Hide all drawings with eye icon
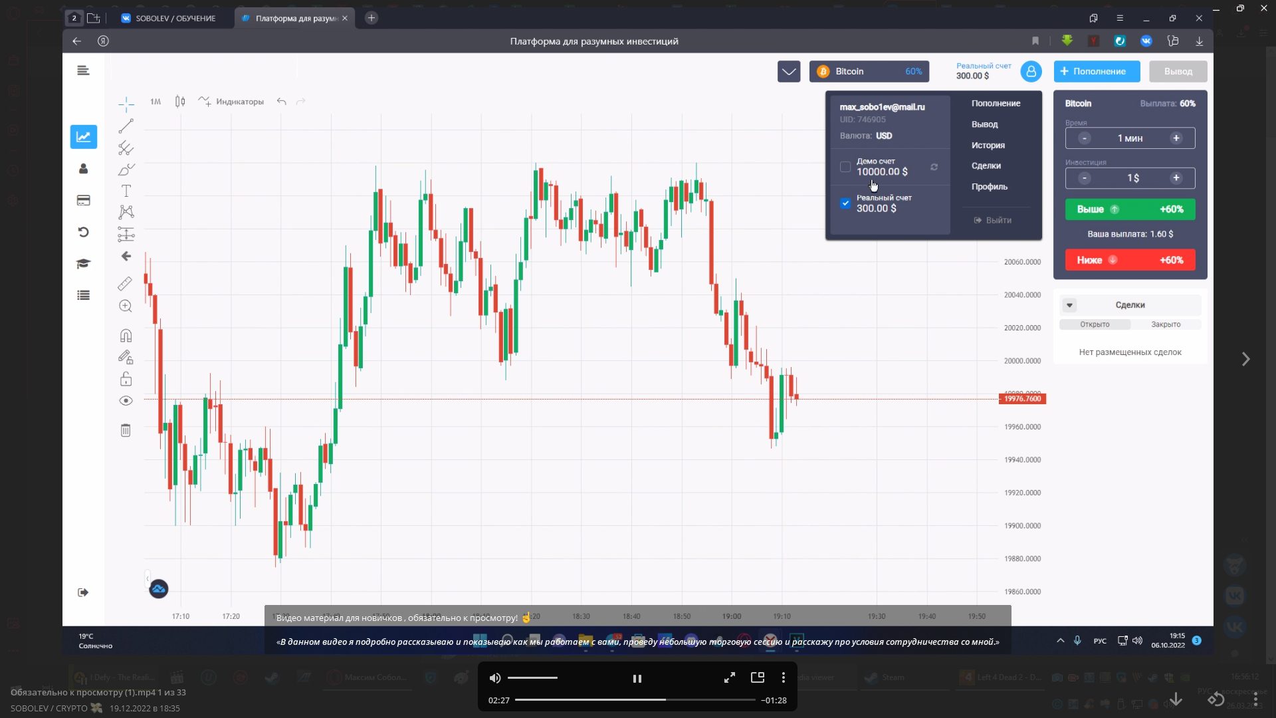This screenshot has height=718, width=1276. coord(126,401)
